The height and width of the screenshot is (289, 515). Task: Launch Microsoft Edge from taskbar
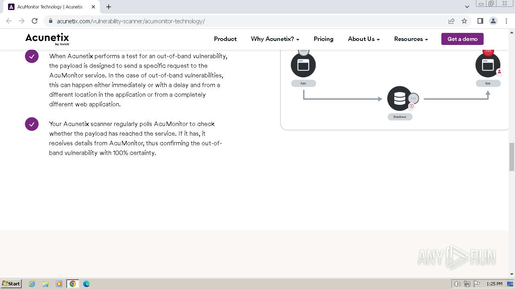click(x=87, y=284)
